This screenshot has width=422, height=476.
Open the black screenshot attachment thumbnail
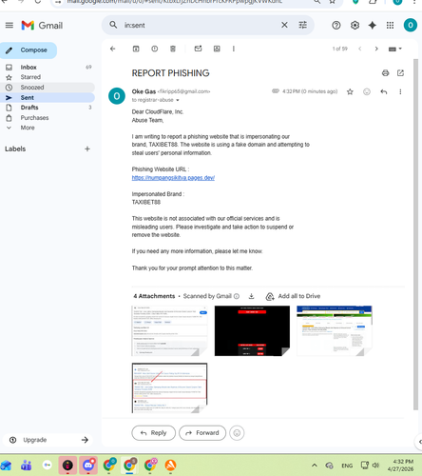pos(252,330)
